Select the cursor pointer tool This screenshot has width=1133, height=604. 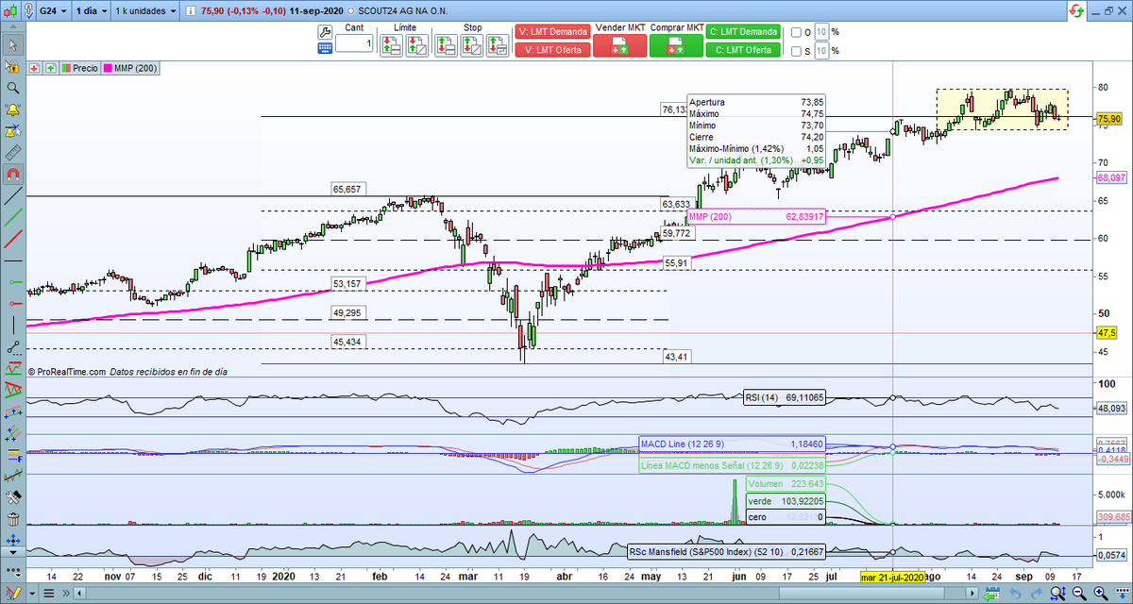point(12,44)
